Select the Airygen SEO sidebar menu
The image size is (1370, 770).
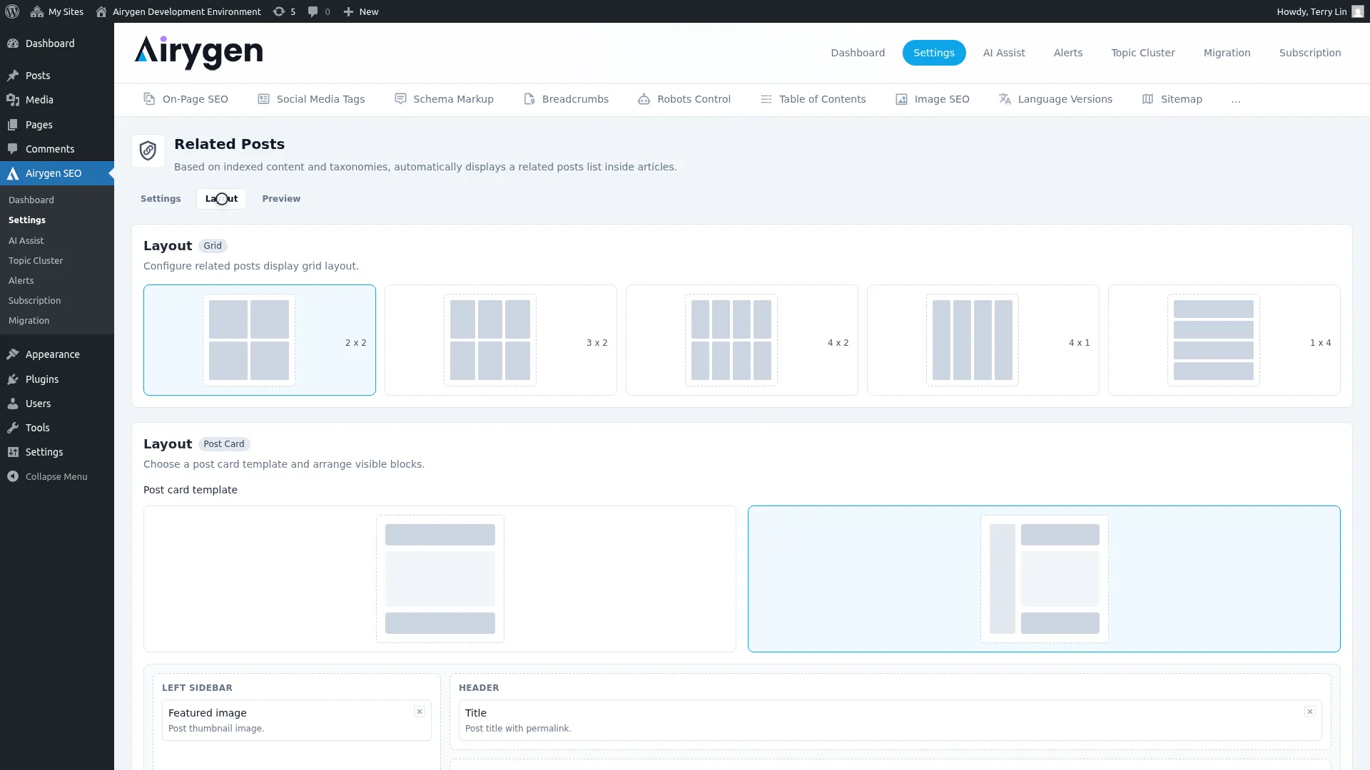pos(57,173)
